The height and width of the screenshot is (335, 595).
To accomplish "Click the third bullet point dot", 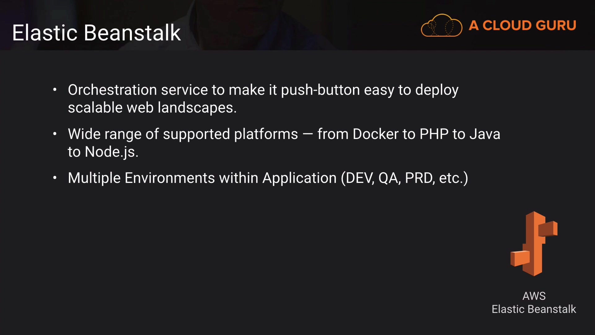I will coord(55,178).
